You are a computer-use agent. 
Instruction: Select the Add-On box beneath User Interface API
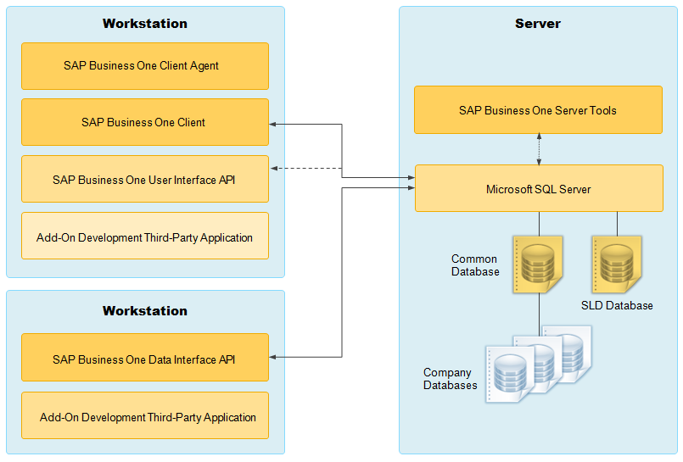click(145, 236)
